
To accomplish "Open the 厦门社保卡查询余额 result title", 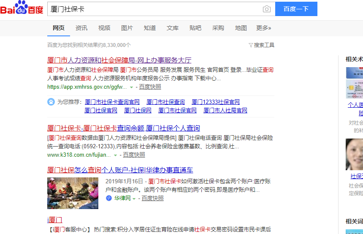I will [x=123, y=128].
